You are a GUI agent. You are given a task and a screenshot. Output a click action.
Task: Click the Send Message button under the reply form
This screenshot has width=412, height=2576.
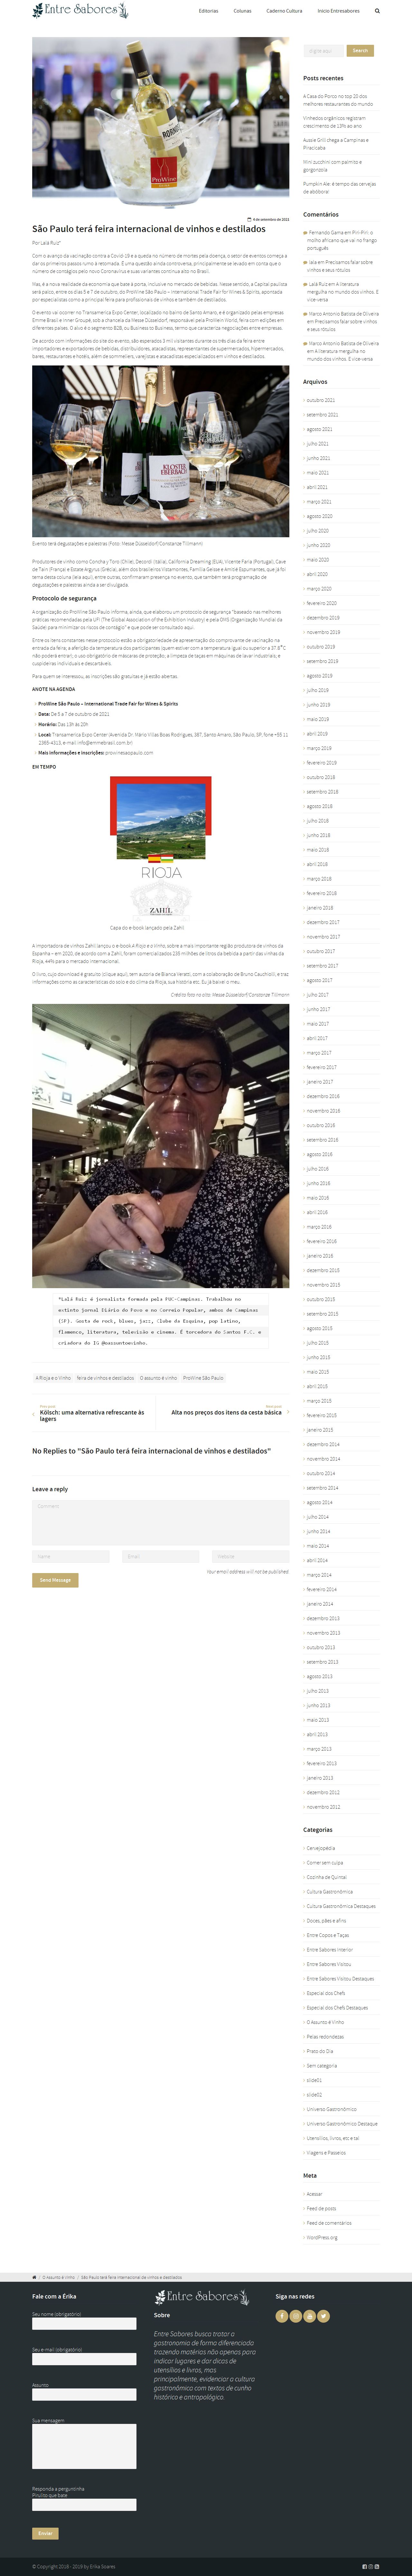point(55,1580)
